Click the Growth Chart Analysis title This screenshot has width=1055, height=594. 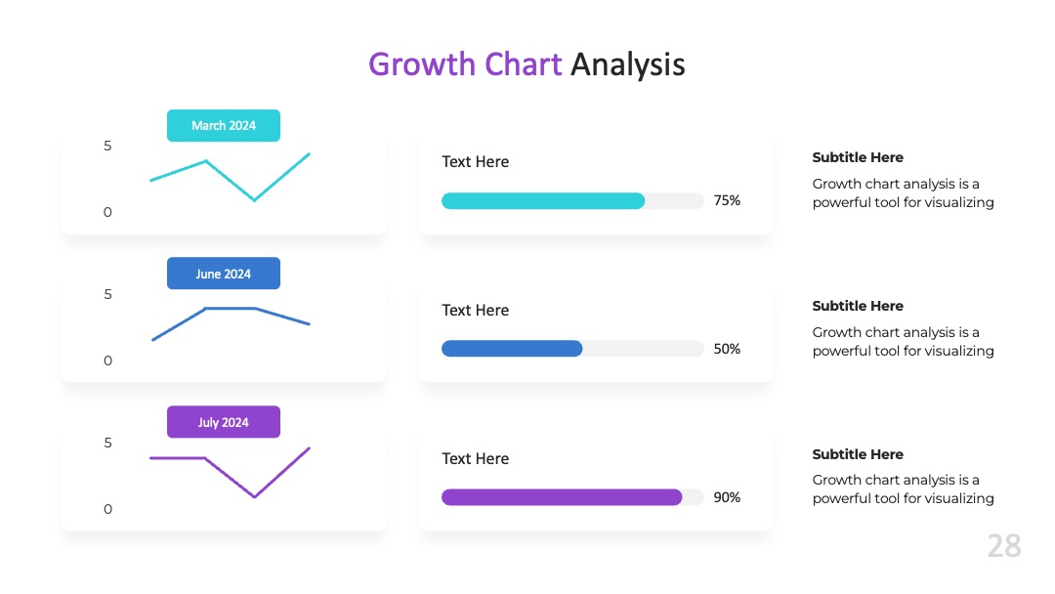click(x=527, y=64)
